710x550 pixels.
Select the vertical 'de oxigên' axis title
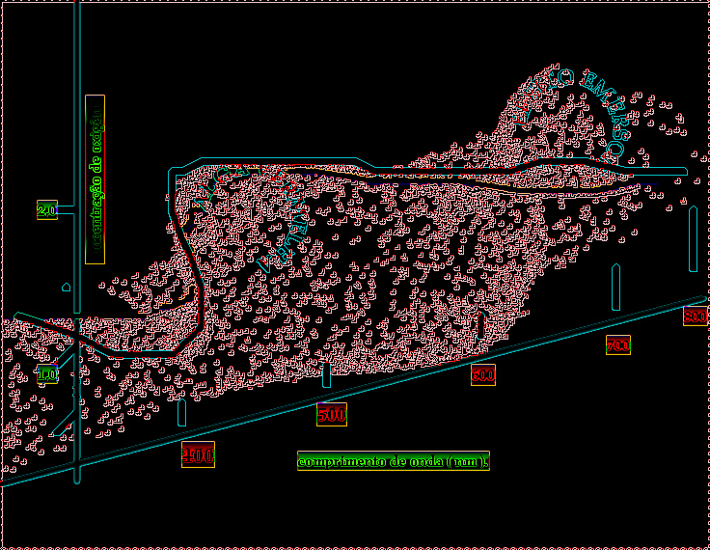click(x=96, y=179)
